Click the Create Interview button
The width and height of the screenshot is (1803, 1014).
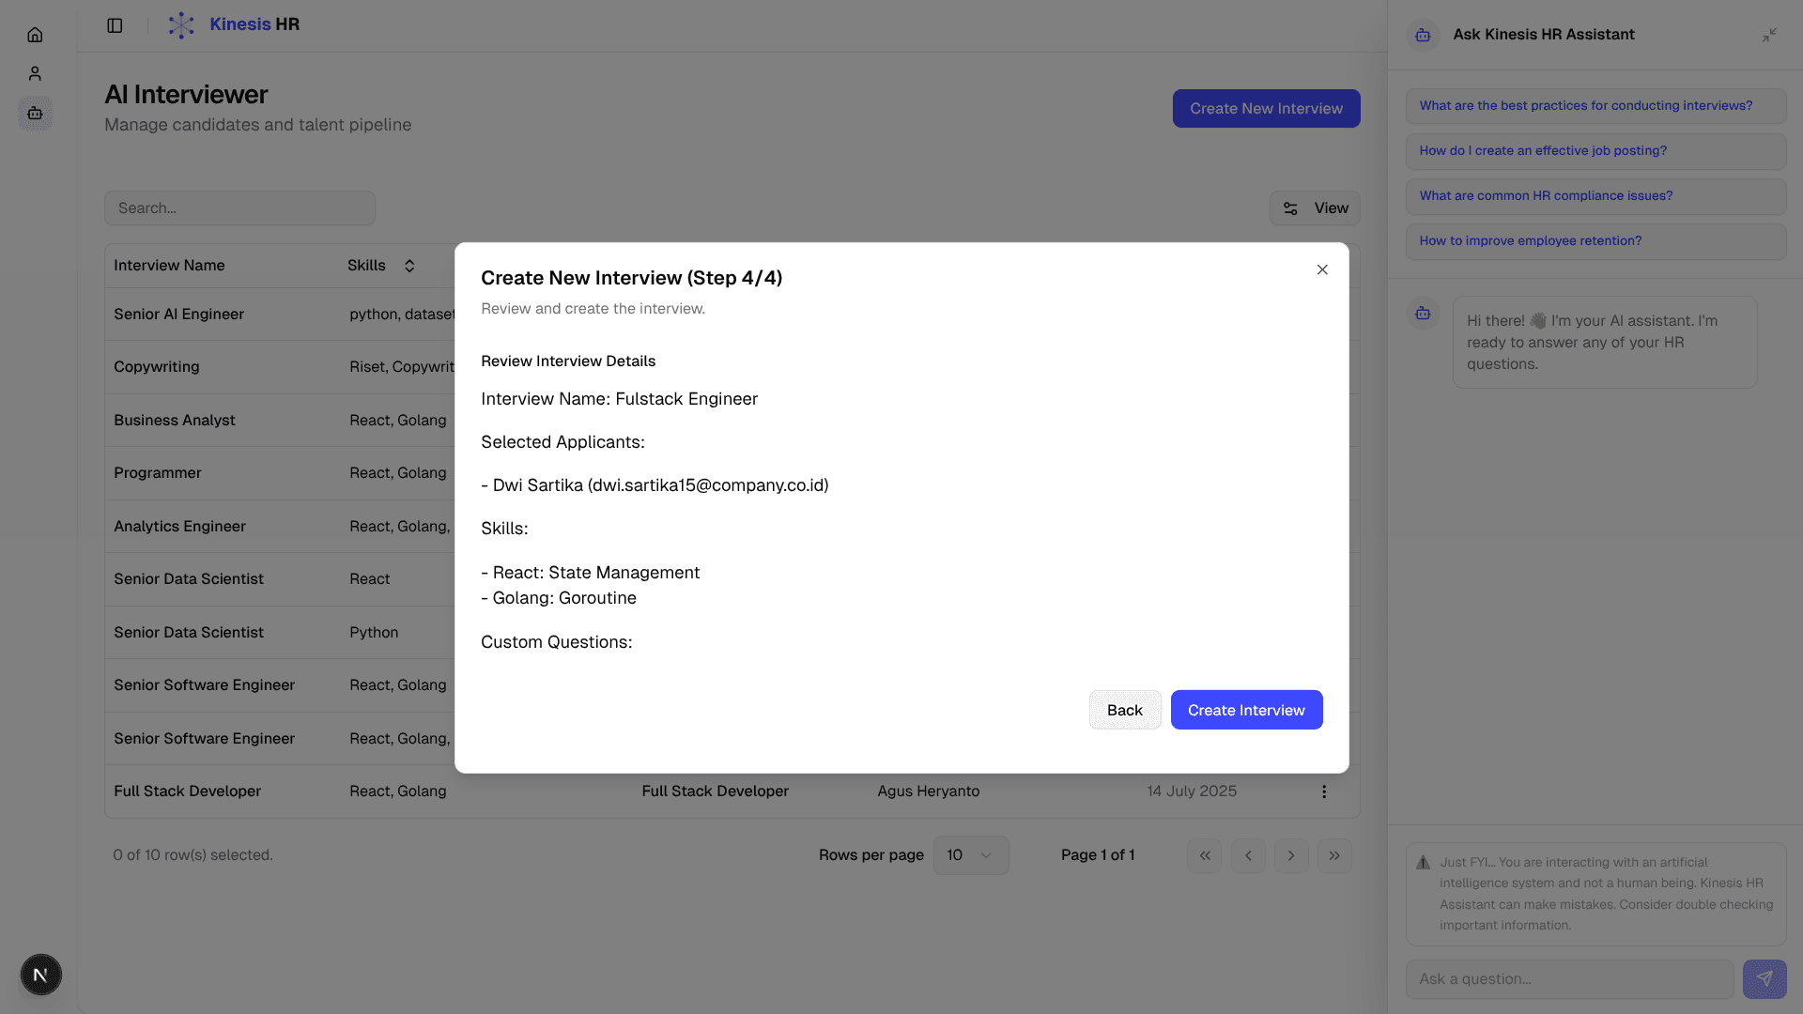pos(1246,710)
